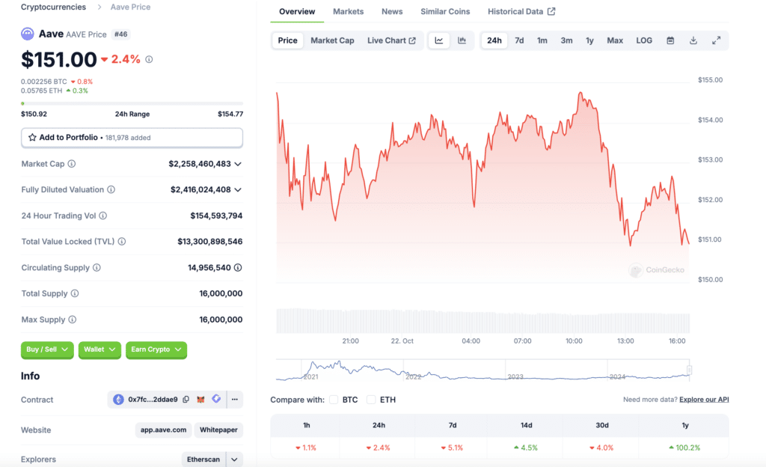Click the Aave coin logo icon
The width and height of the screenshot is (766, 467).
[x=28, y=34]
